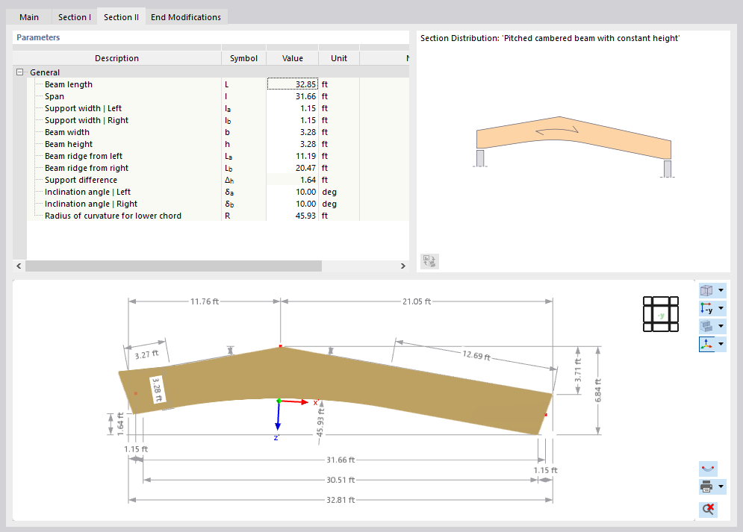Viewport: 743px width, 532px height.
Task: Cancel zoom using the magnifier X icon
Action: (707, 509)
